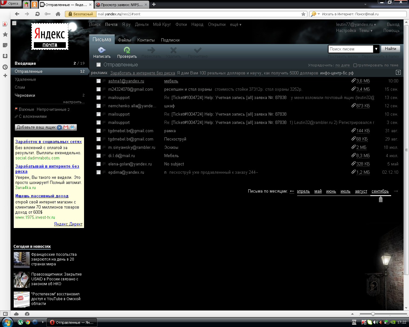Click the Переслать forward arrow icon

pyautogui.click(x=151, y=50)
